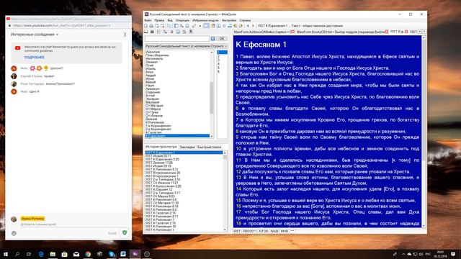Open history entry RST Исаия 59:11

(158, 156)
